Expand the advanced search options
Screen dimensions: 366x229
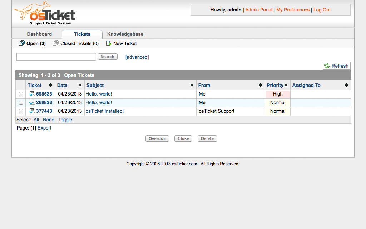pos(137,57)
